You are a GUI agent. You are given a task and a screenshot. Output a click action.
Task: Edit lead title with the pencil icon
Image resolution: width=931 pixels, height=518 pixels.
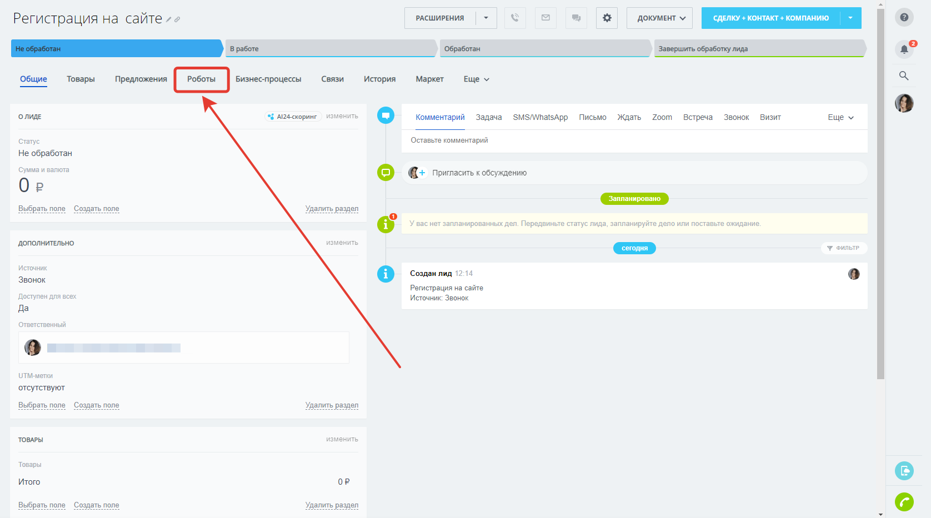tap(169, 19)
